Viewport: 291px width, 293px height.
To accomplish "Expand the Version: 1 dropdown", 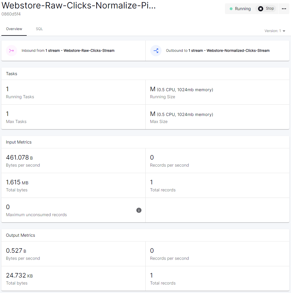I will 274,31.
